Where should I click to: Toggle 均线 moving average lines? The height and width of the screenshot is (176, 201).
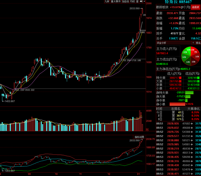[x=132, y=2]
